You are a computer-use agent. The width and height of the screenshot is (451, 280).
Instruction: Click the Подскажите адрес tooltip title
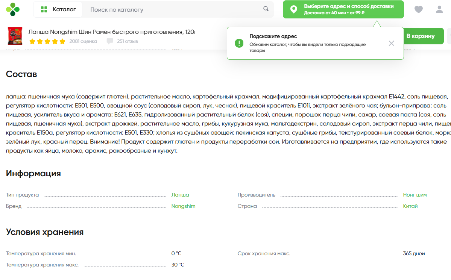pos(273,36)
